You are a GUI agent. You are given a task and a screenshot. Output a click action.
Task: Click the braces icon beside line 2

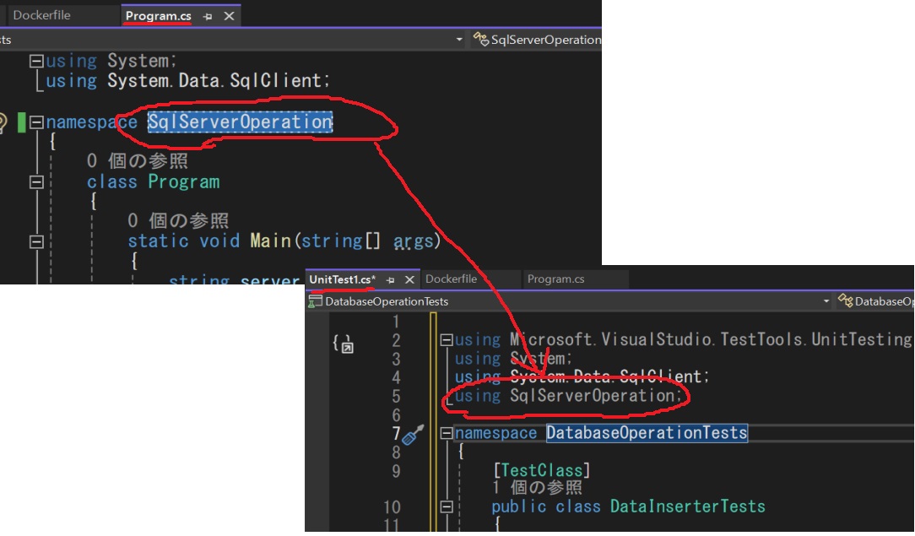(x=343, y=344)
